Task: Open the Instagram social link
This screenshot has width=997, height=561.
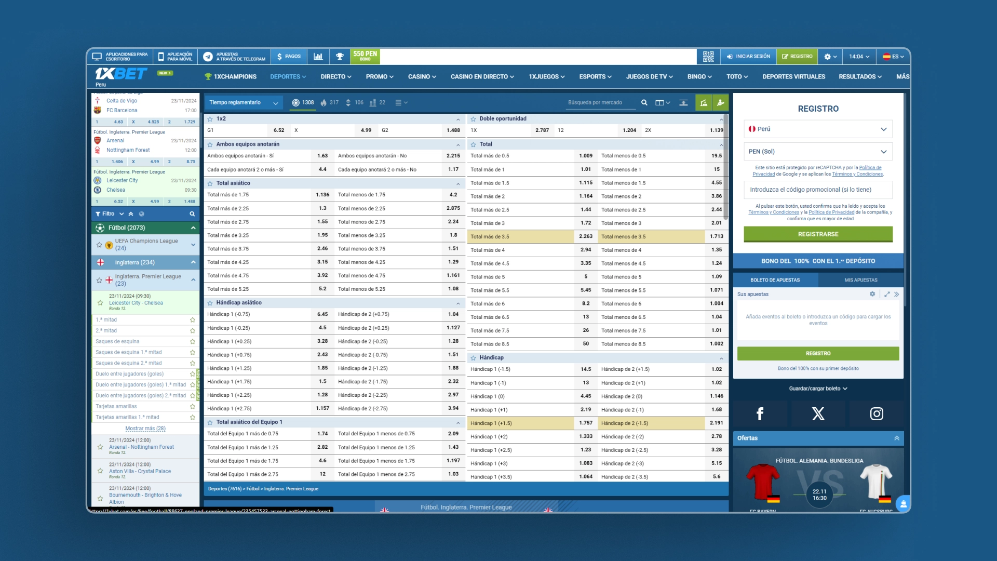Action: pos(877,414)
